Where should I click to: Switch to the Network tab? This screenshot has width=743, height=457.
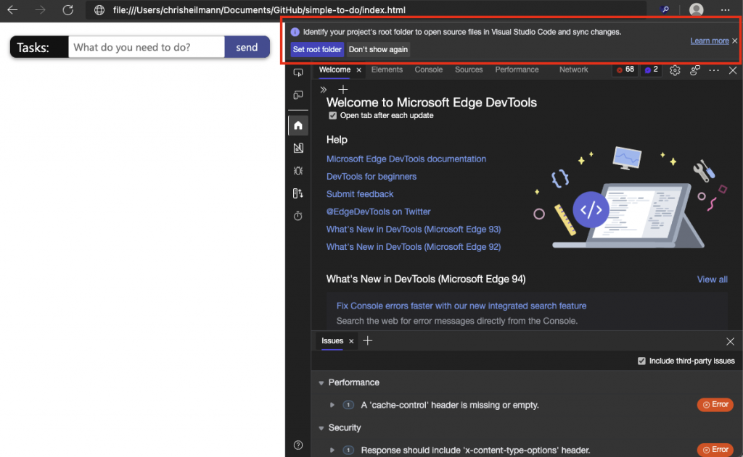point(573,70)
